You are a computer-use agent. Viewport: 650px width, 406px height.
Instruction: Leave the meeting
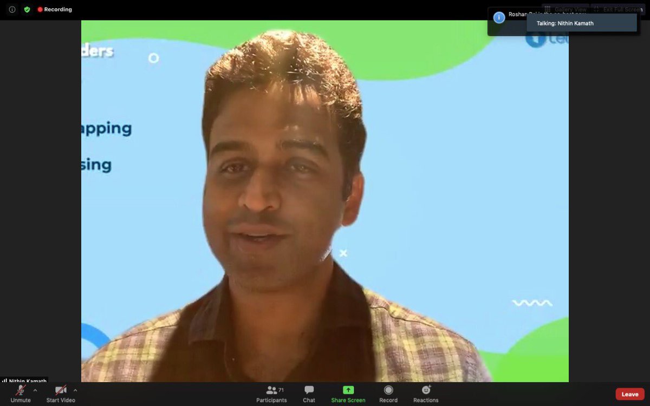point(630,394)
